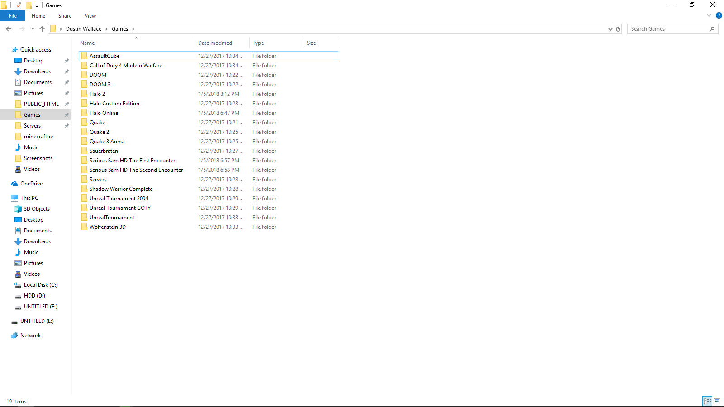This screenshot has width=724, height=407.
Task: Click the Forward navigation arrow
Action: (x=22, y=29)
